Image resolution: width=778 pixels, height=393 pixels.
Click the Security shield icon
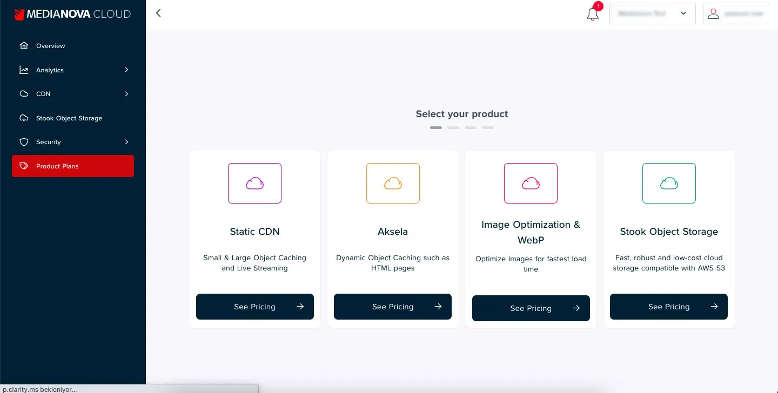[24, 141]
